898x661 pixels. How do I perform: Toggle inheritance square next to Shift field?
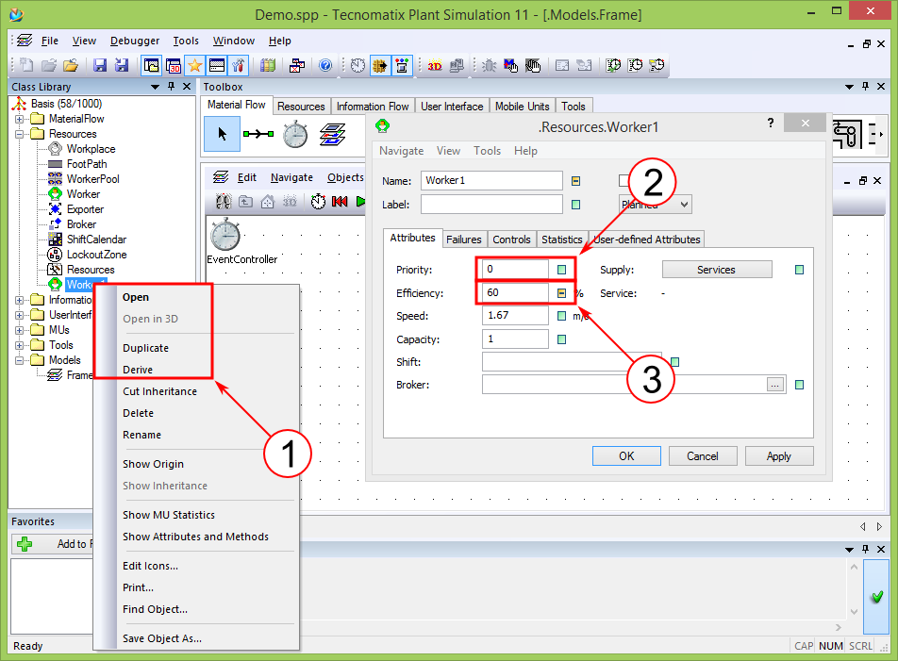point(674,362)
